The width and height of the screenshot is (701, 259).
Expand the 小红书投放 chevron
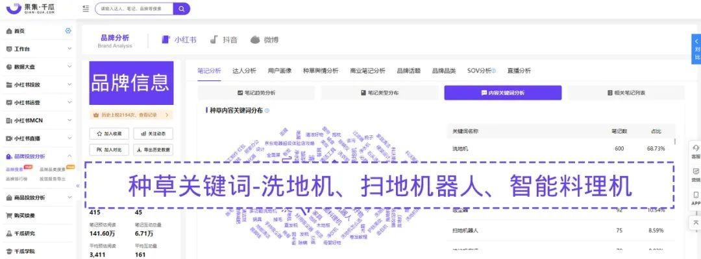click(69, 84)
